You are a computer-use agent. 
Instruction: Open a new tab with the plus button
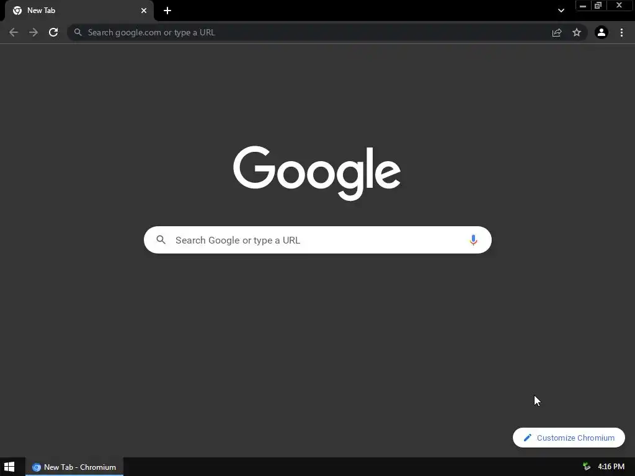(x=167, y=11)
